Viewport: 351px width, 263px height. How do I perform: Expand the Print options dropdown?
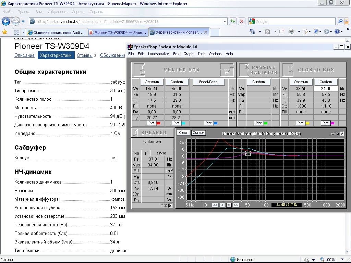pos(299,32)
